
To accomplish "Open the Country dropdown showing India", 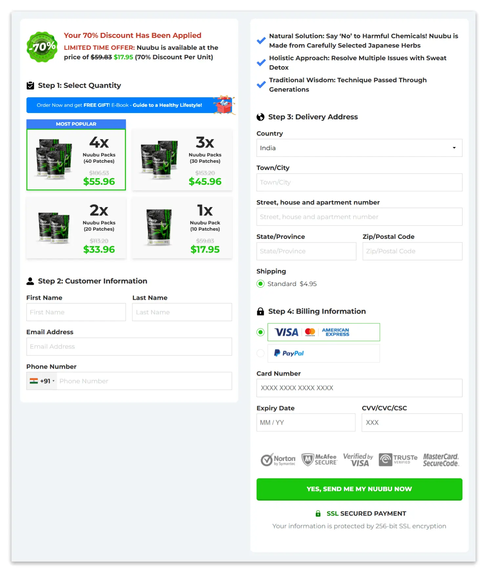I will [359, 148].
